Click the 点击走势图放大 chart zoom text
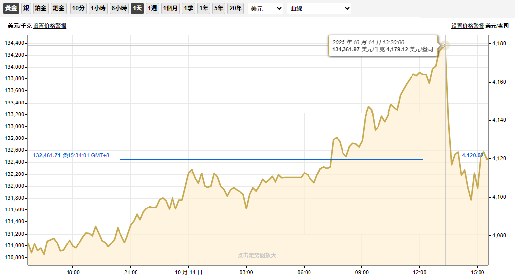Screen dimensions: 515x278 257,255
